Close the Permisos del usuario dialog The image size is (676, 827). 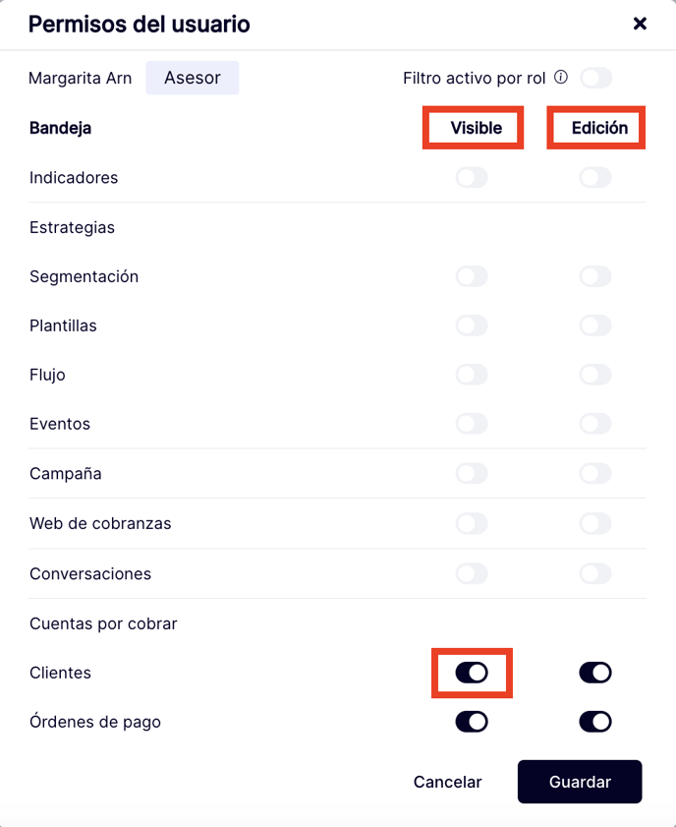point(640,24)
